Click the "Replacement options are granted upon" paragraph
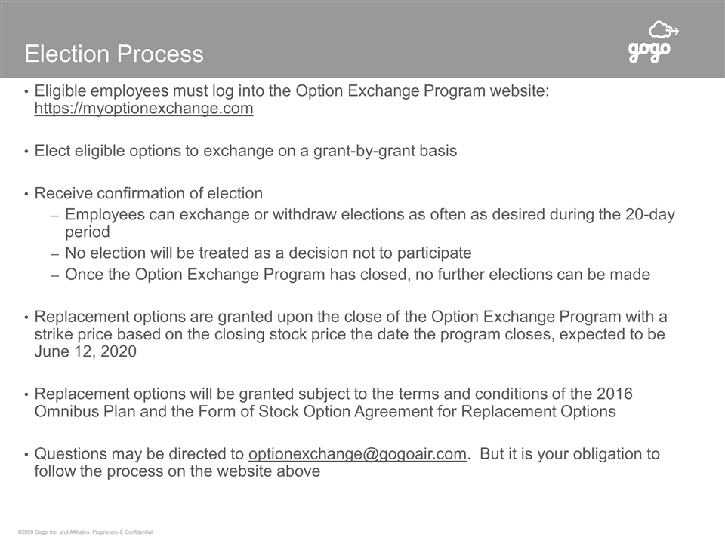Screen dimensions: 725x543 tap(350, 317)
